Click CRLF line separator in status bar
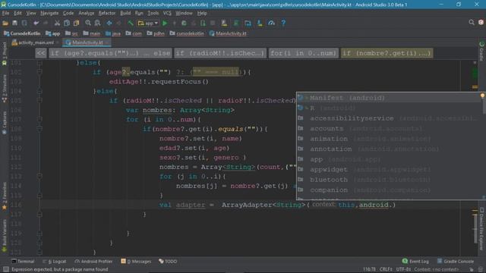The image size is (486, 273). tap(386, 270)
